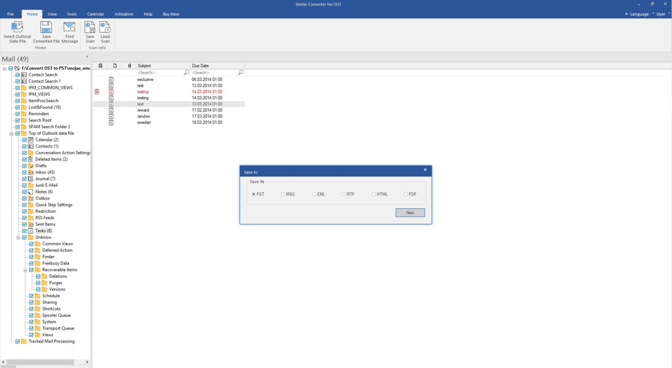This screenshot has width=672, height=368.
Task: Choose the PDF format option
Action: (406, 194)
